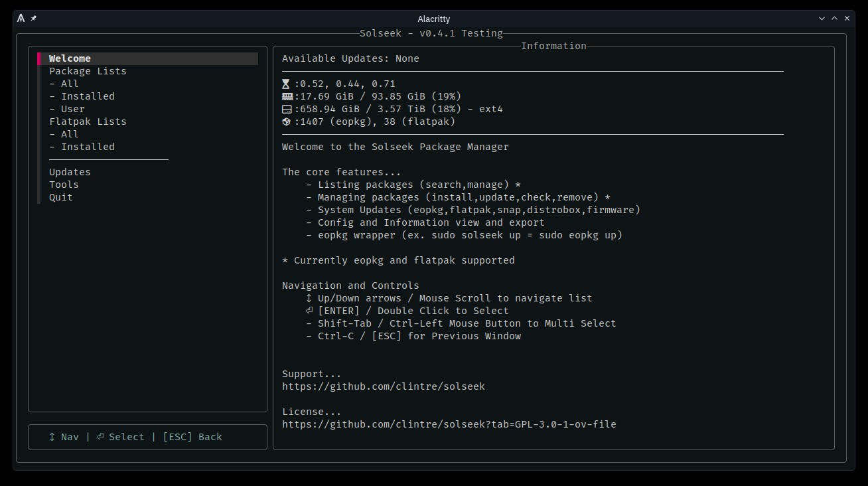Open the solseek GitHub support link
868x486 pixels.
tap(384, 386)
